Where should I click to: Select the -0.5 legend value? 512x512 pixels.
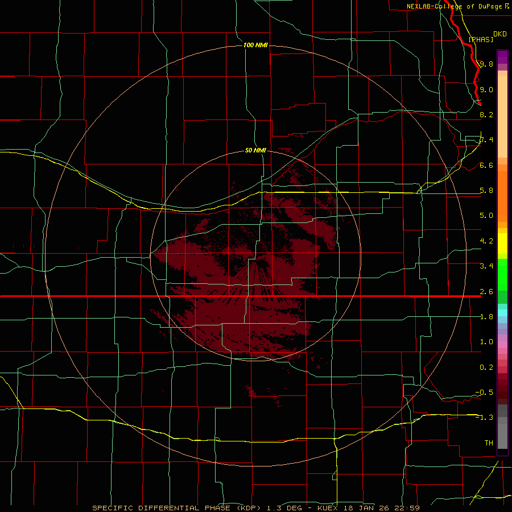484,392
